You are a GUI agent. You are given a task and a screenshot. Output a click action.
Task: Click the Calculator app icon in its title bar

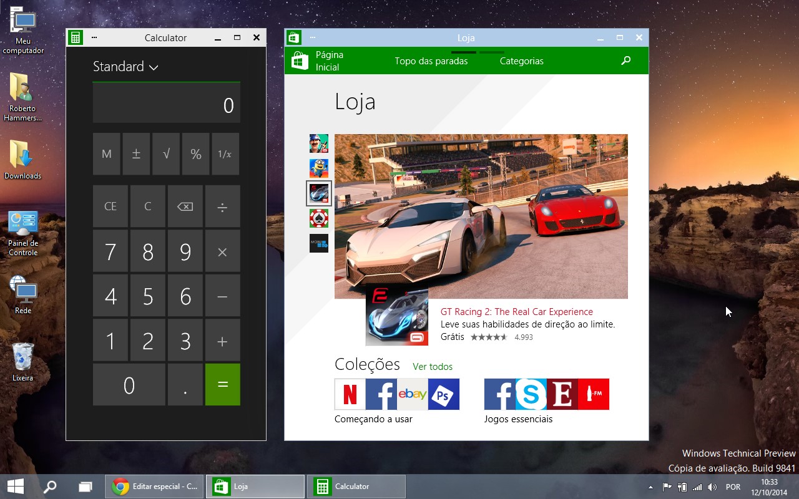76,37
